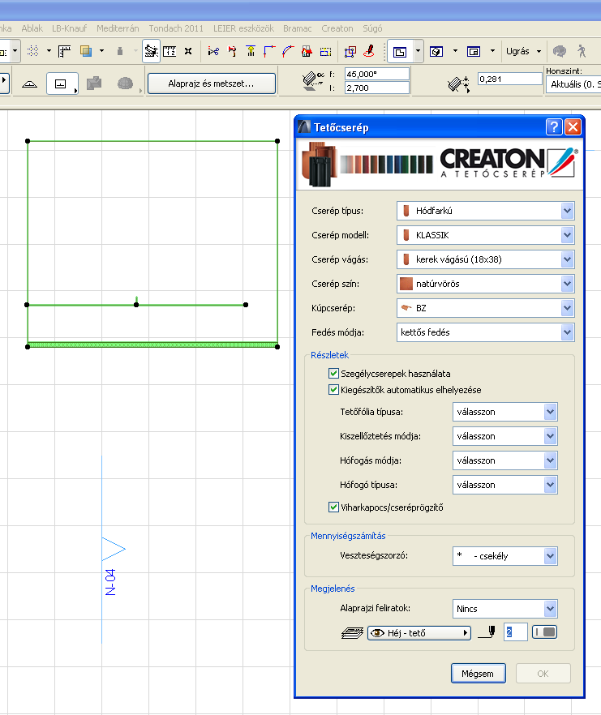Click the Alaprajz és metszet... button

click(211, 83)
